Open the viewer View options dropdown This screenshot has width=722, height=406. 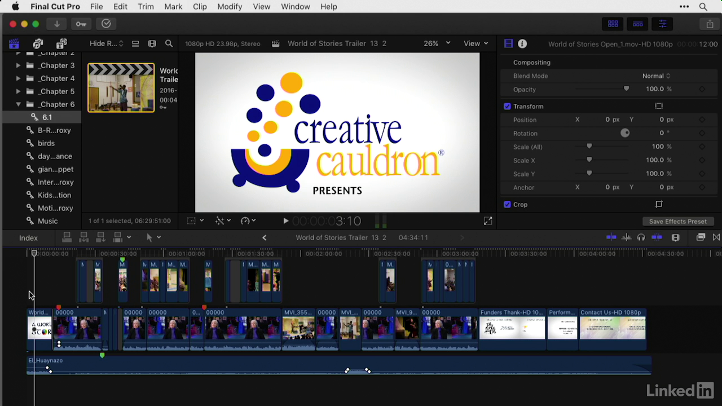(476, 43)
